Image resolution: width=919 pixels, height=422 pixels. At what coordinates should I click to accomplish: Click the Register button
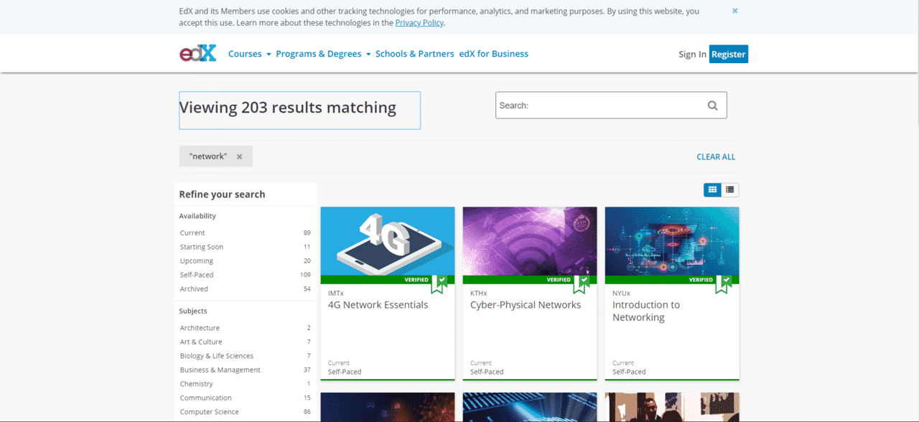pyautogui.click(x=729, y=55)
